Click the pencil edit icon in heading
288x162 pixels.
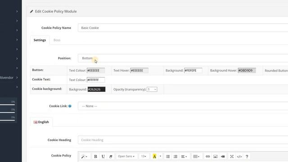[31, 11]
